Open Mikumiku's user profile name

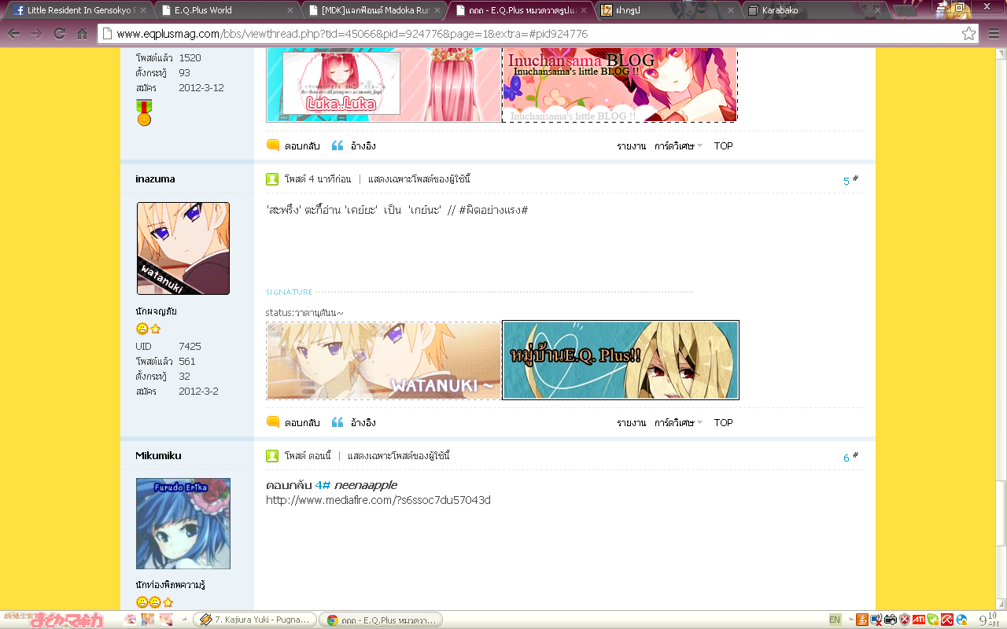[158, 456]
